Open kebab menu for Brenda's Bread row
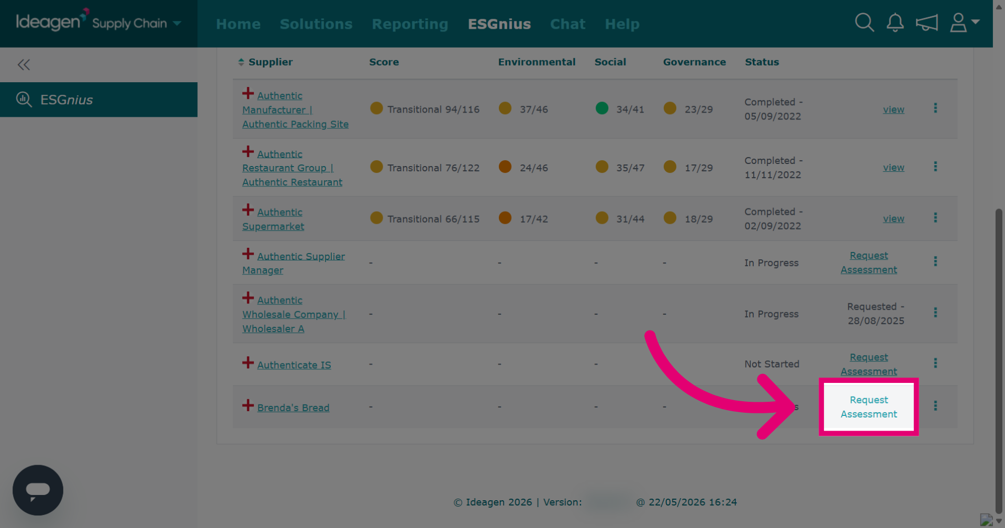The width and height of the screenshot is (1005, 528). tap(935, 406)
